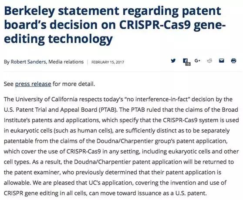Email the article using envelope icon
Screen dimensions: 243x200
click(222, 60)
